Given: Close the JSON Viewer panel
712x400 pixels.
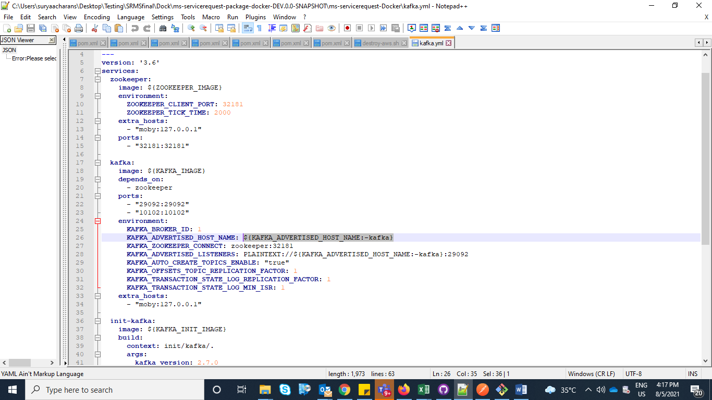Looking at the screenshot, I should coord(52,40).
